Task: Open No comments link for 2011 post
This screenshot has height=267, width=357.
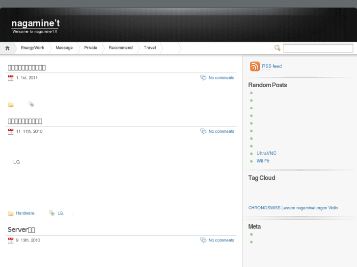Action: [221, 78]
